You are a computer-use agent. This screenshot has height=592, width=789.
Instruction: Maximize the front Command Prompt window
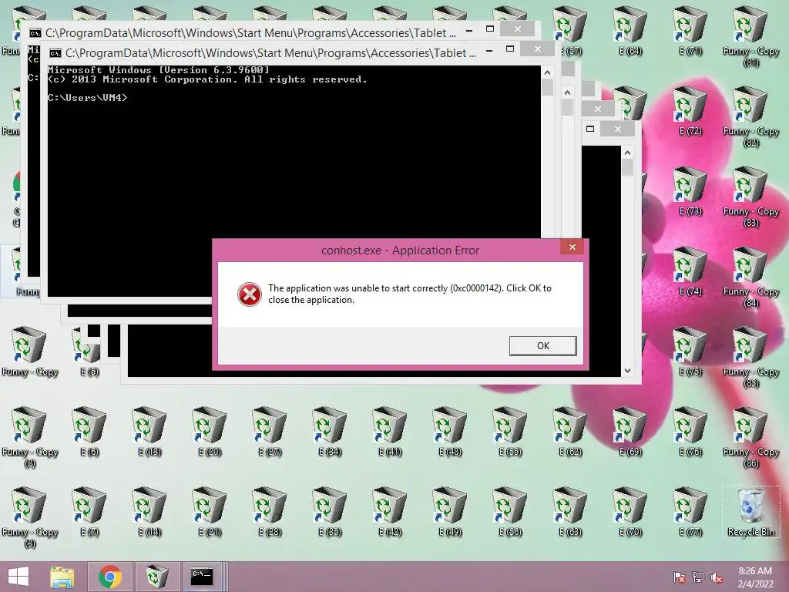pos(510,49)
